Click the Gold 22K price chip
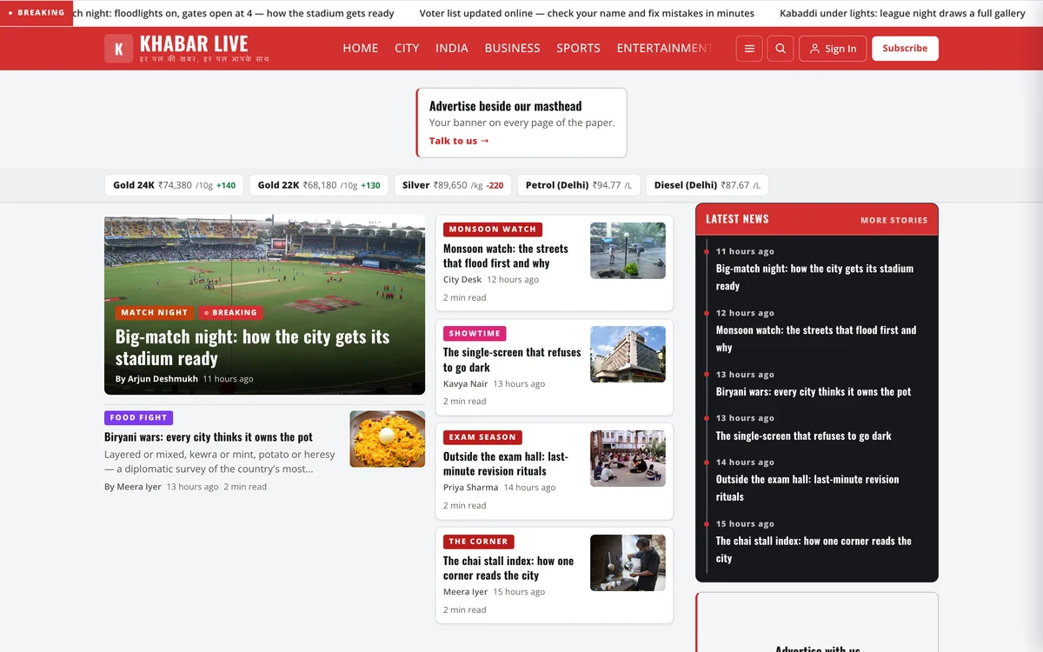Image resolution: width=1043 pixels, height=652 pixels. point(319,185)
